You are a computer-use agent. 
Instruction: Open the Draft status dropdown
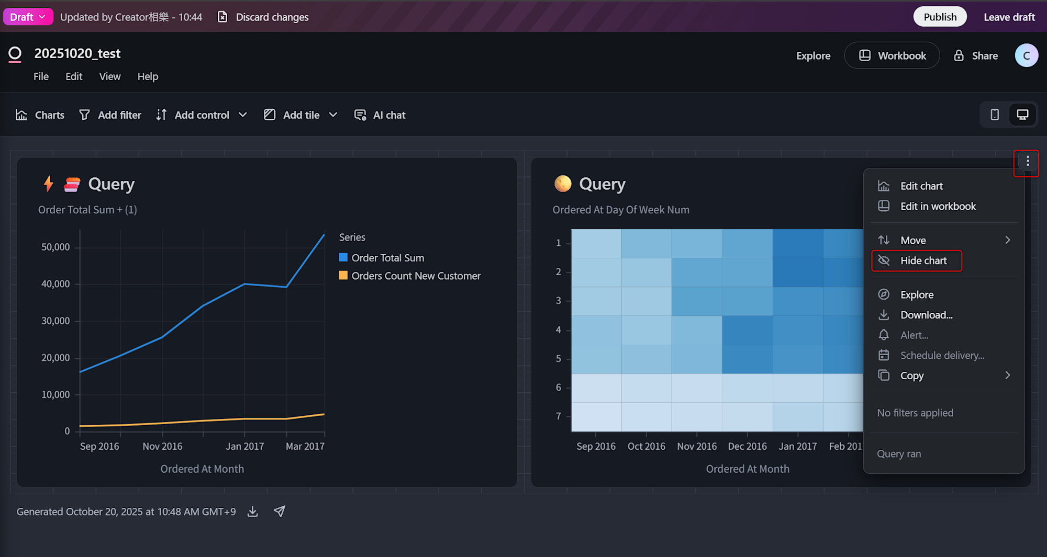[x=28, y=17]
